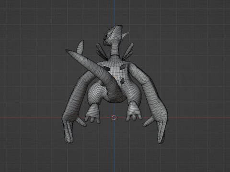Image resolution: width=230 pixels, height=172 pixels.
Task: Click the orange object origin dot
Action: tap(115, 77)
